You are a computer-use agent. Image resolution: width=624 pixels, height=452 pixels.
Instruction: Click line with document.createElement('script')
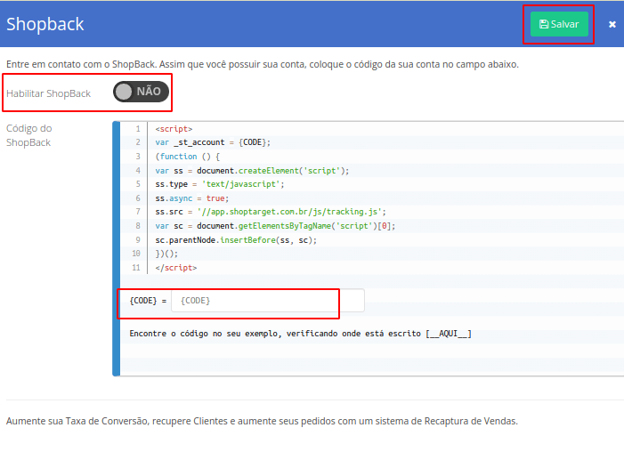pos(252,171)
